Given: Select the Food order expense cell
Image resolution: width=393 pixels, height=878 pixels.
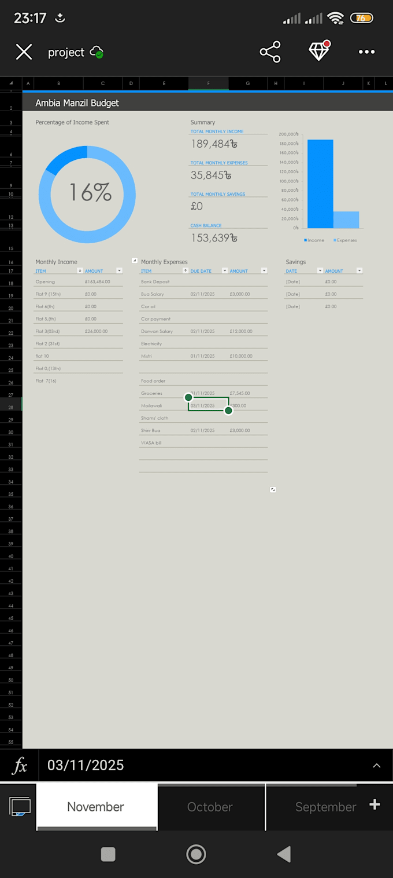Looking at the screenshot, I should coord(164,381).
